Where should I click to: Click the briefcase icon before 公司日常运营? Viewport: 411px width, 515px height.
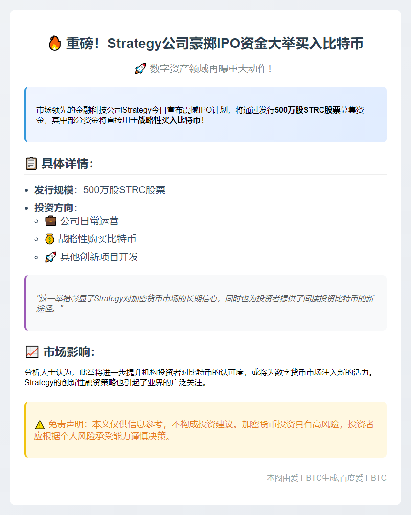click(x=50, y=221)
